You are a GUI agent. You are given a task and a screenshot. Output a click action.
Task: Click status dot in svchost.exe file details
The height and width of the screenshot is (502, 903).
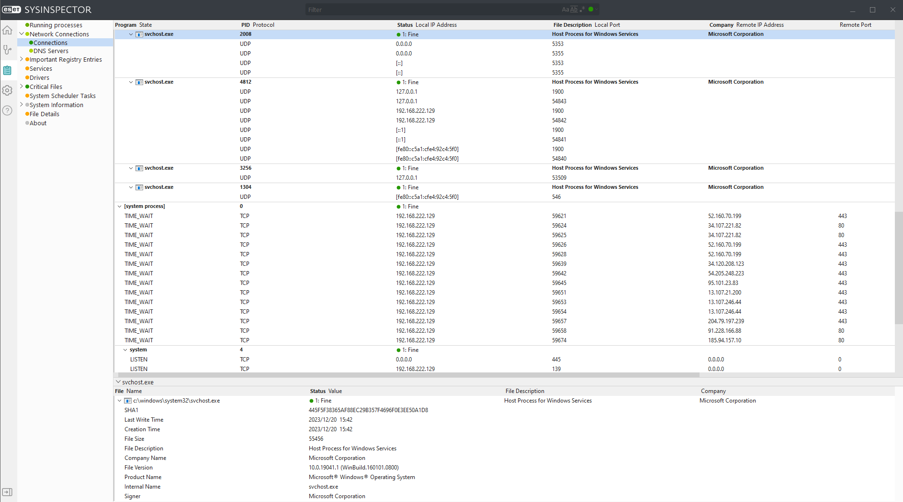click(311, 401)
